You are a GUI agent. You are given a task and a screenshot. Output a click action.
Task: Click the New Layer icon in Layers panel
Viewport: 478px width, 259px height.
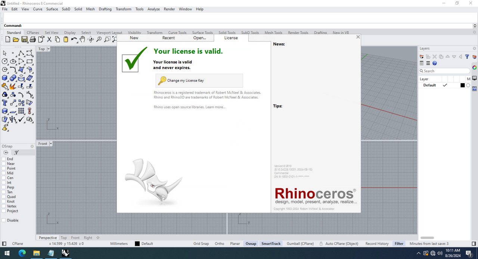[422, 57]
